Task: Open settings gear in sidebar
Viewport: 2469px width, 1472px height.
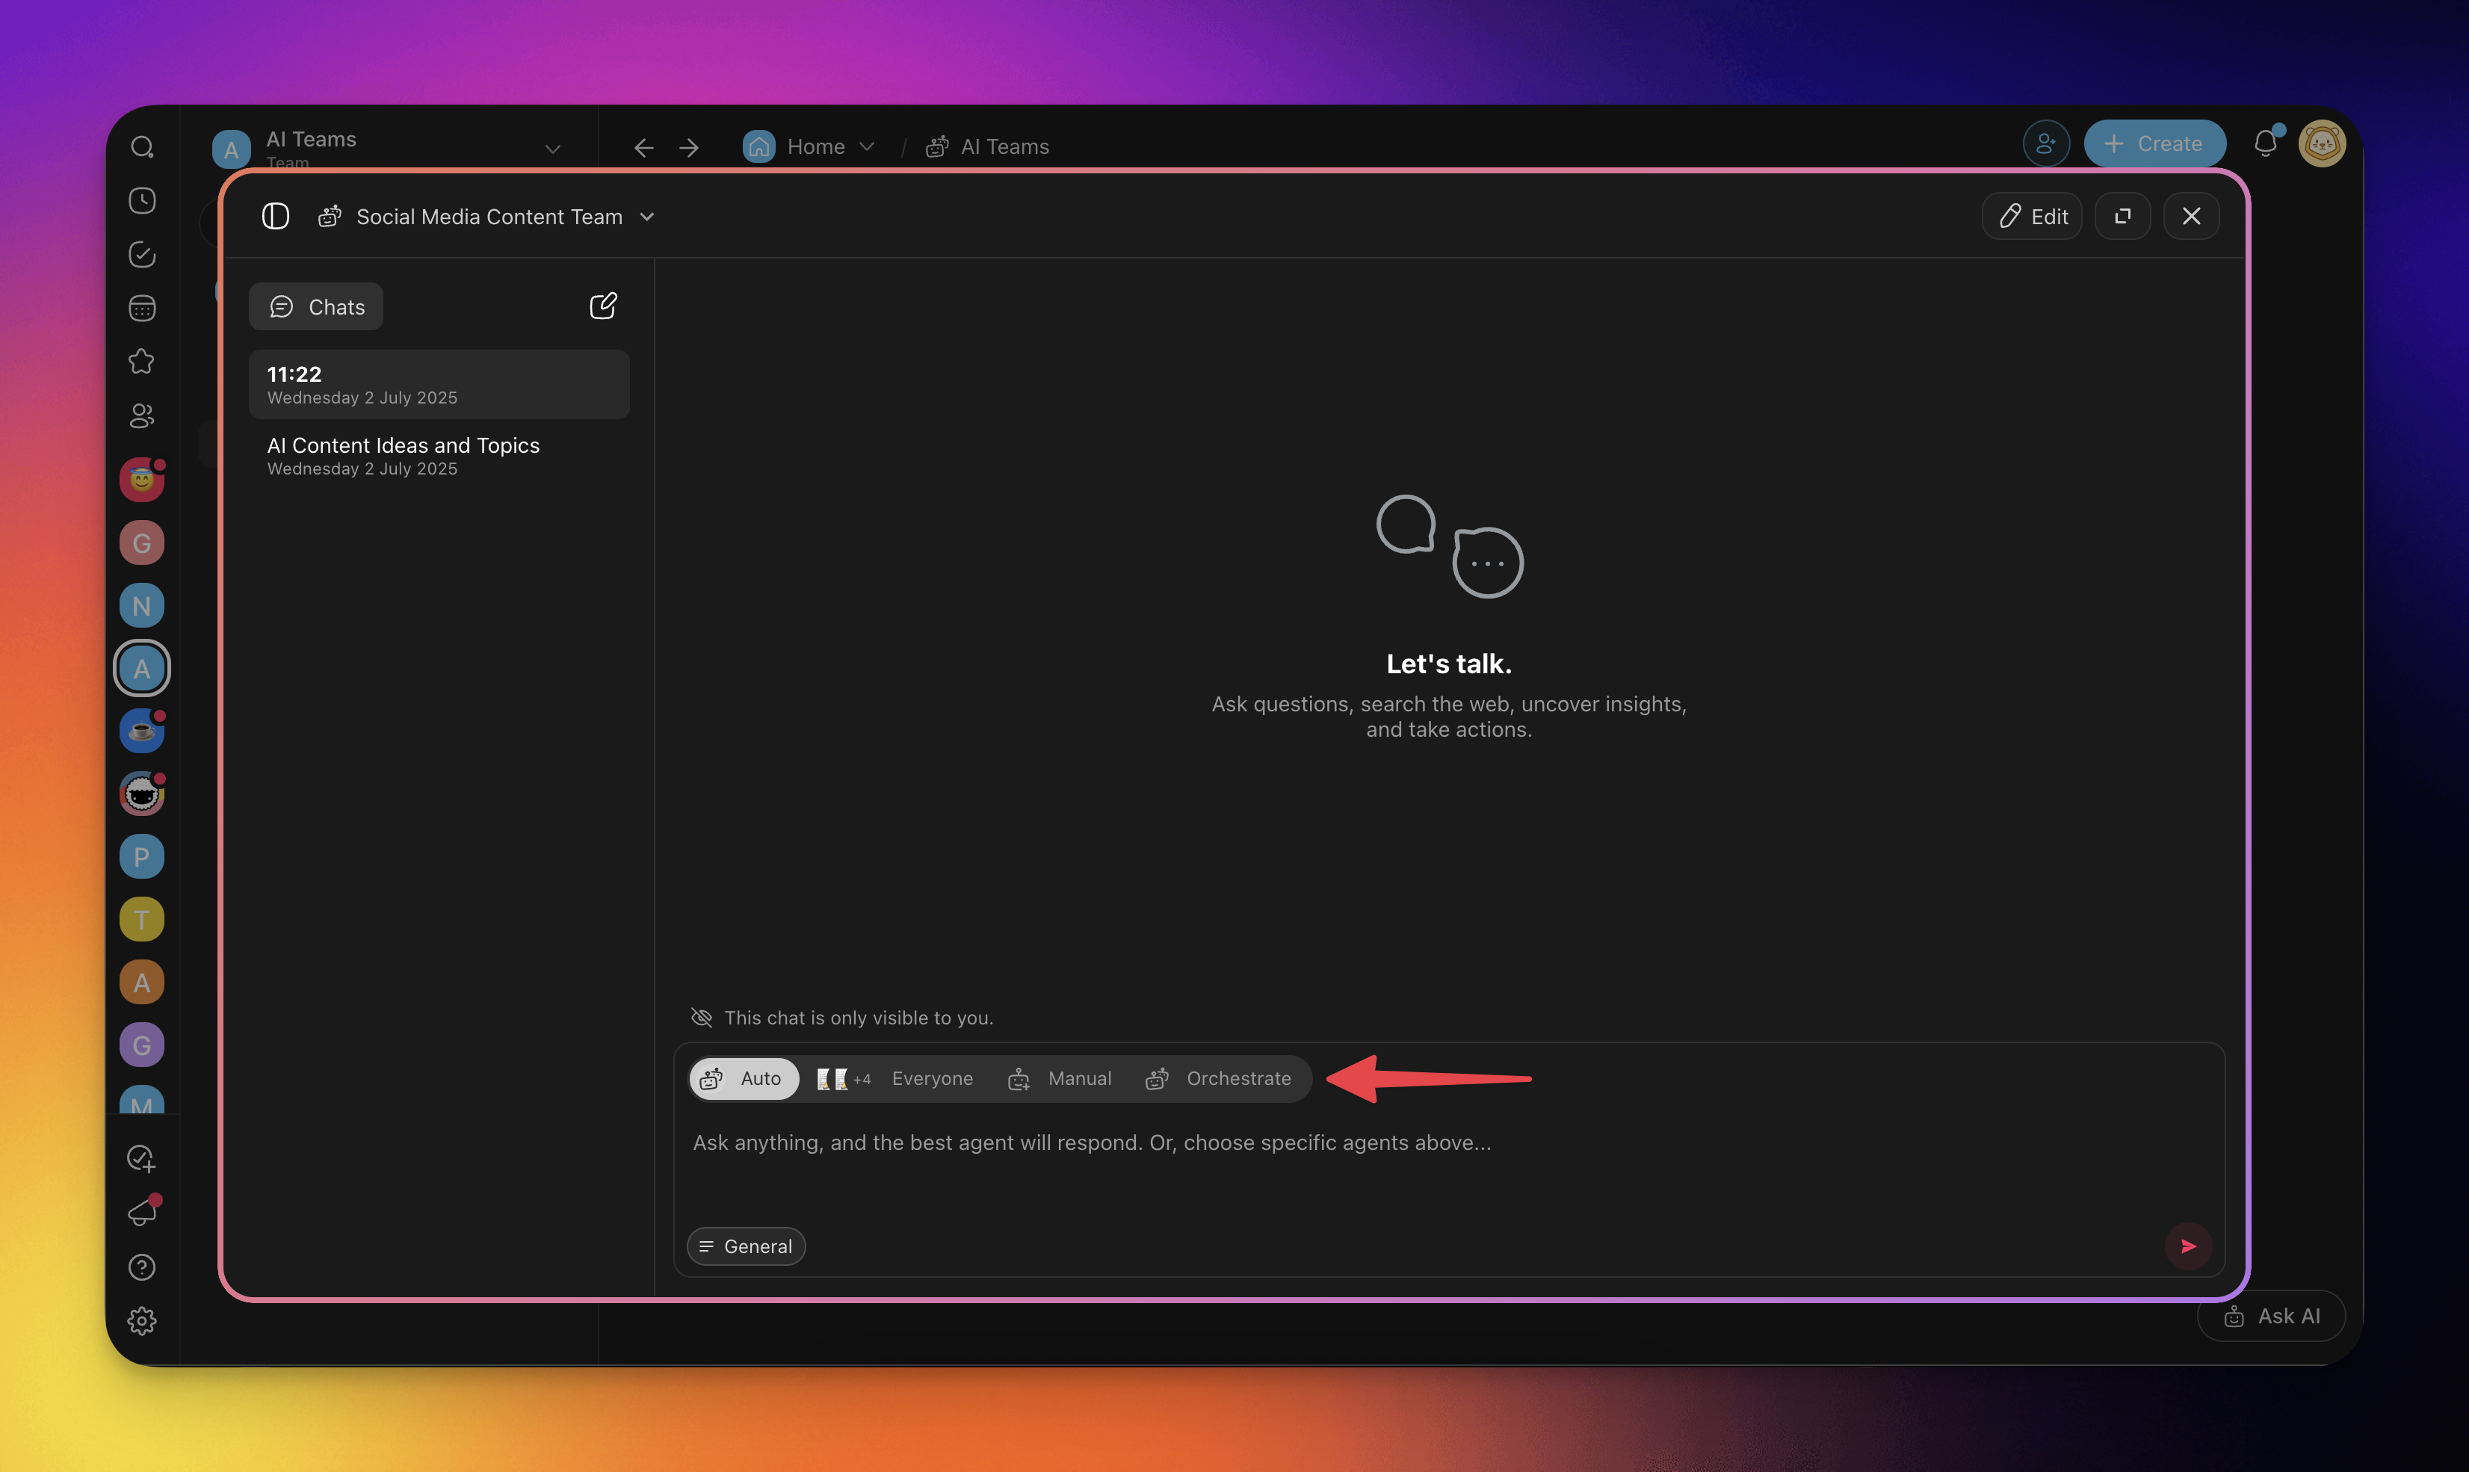Action: tap(142, 1320)
